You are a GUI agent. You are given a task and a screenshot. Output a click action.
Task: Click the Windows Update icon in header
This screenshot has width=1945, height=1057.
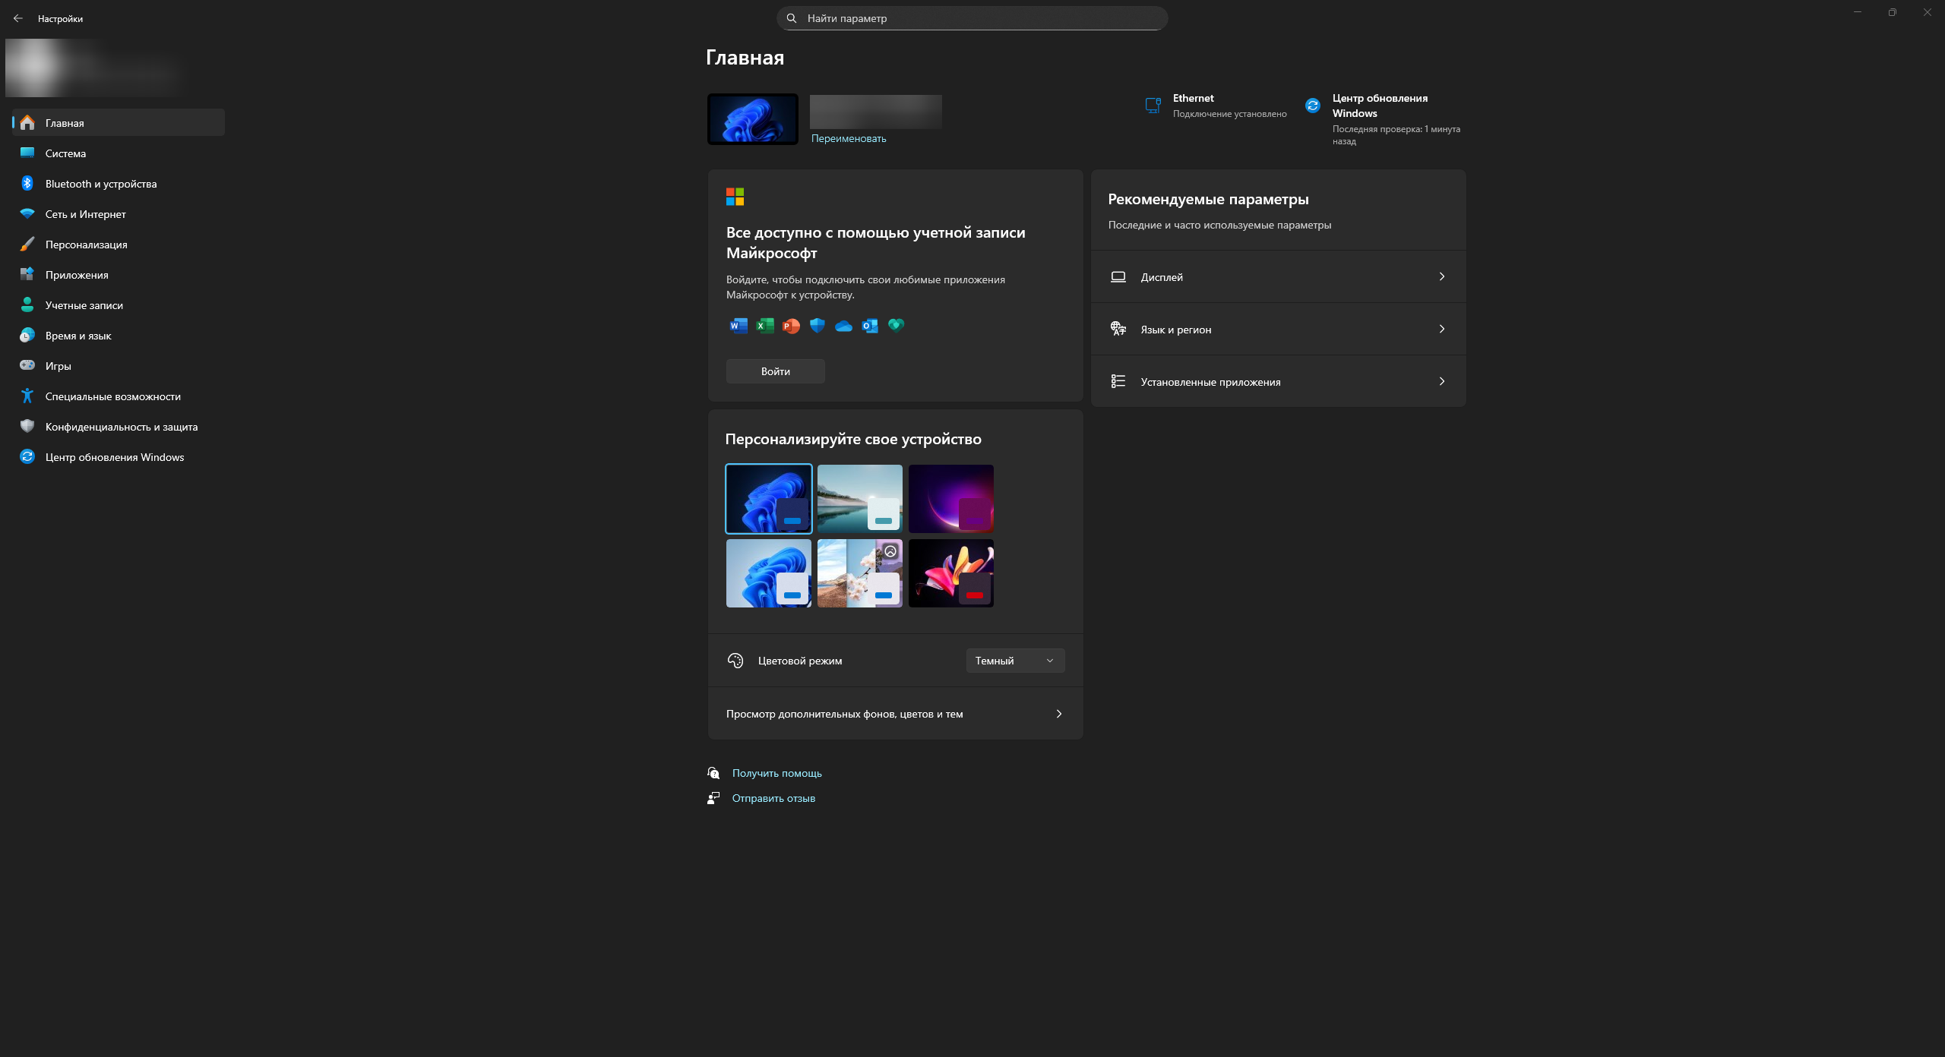[1312, 106]
